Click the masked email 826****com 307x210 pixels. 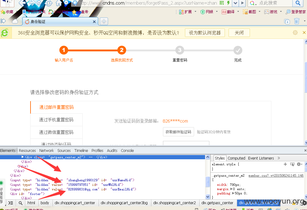(175, 121)
